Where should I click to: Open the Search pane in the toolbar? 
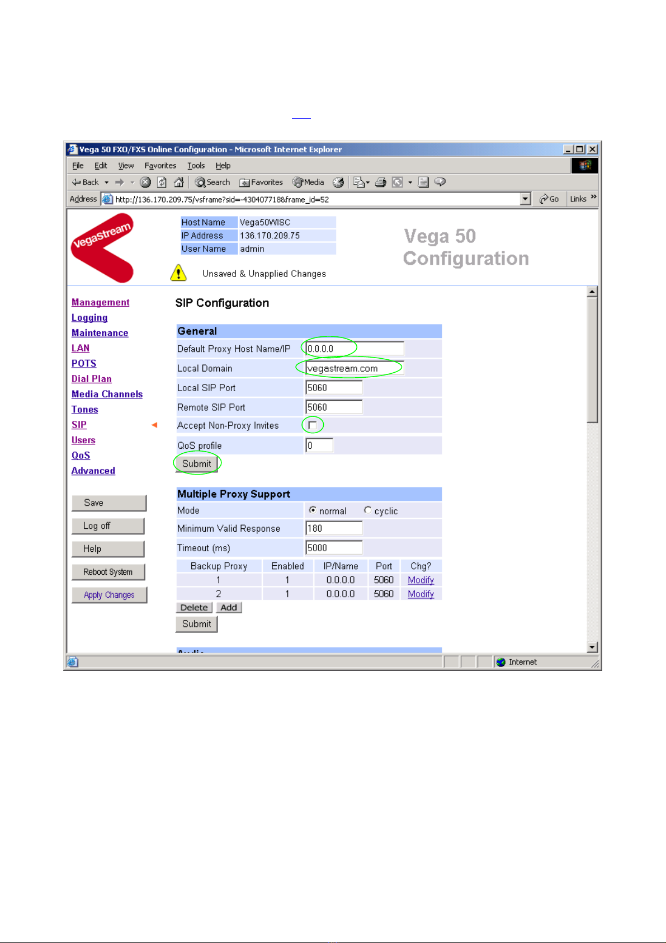point(212,182)
